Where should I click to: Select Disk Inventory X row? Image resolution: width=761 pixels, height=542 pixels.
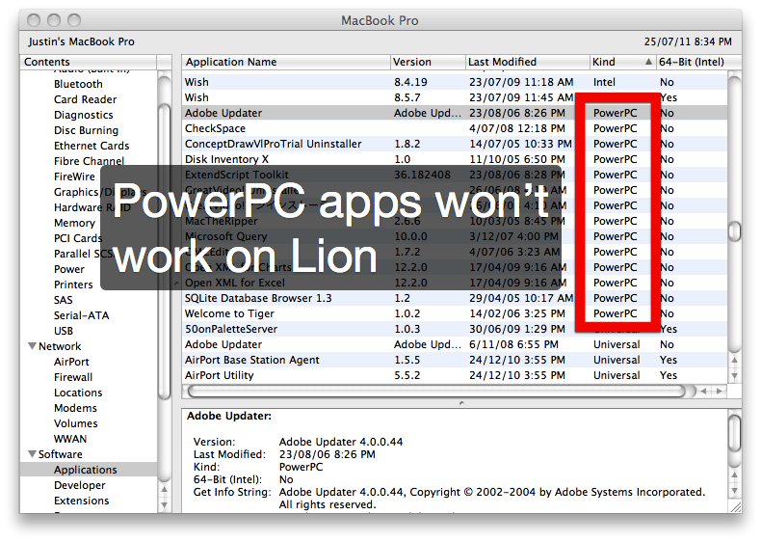click(455, 159)
